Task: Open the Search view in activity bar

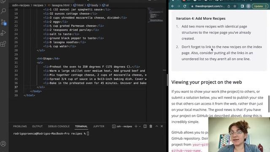Action: [x=3, y=11]
